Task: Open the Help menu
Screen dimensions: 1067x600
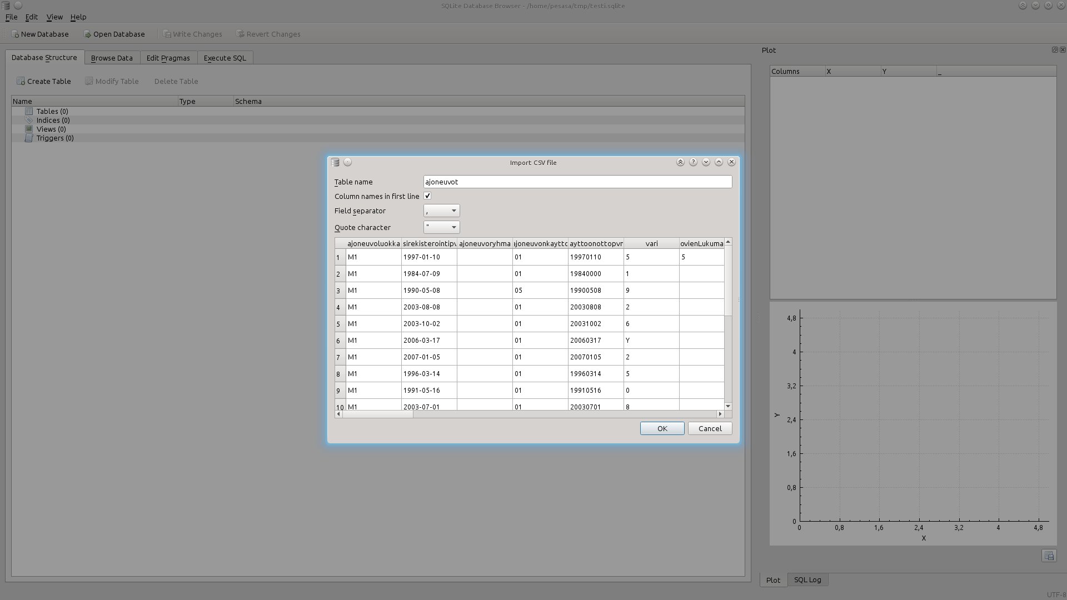Action: (78, 17)
